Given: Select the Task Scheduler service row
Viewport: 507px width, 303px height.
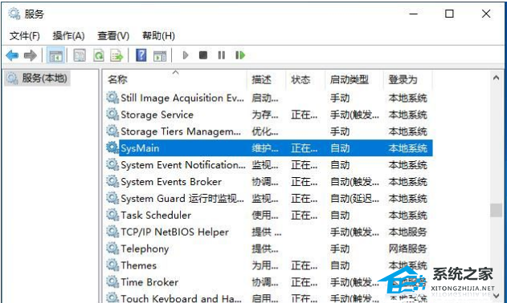Looking at the screenshot, I should [x=269, y=216].
